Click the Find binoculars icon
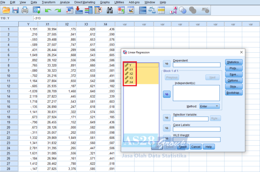The height and width of the screenshot is (172, 260). pos(110,10)
